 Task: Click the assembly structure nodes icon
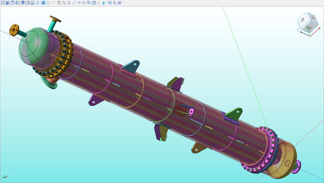click(x=115, y=3)
